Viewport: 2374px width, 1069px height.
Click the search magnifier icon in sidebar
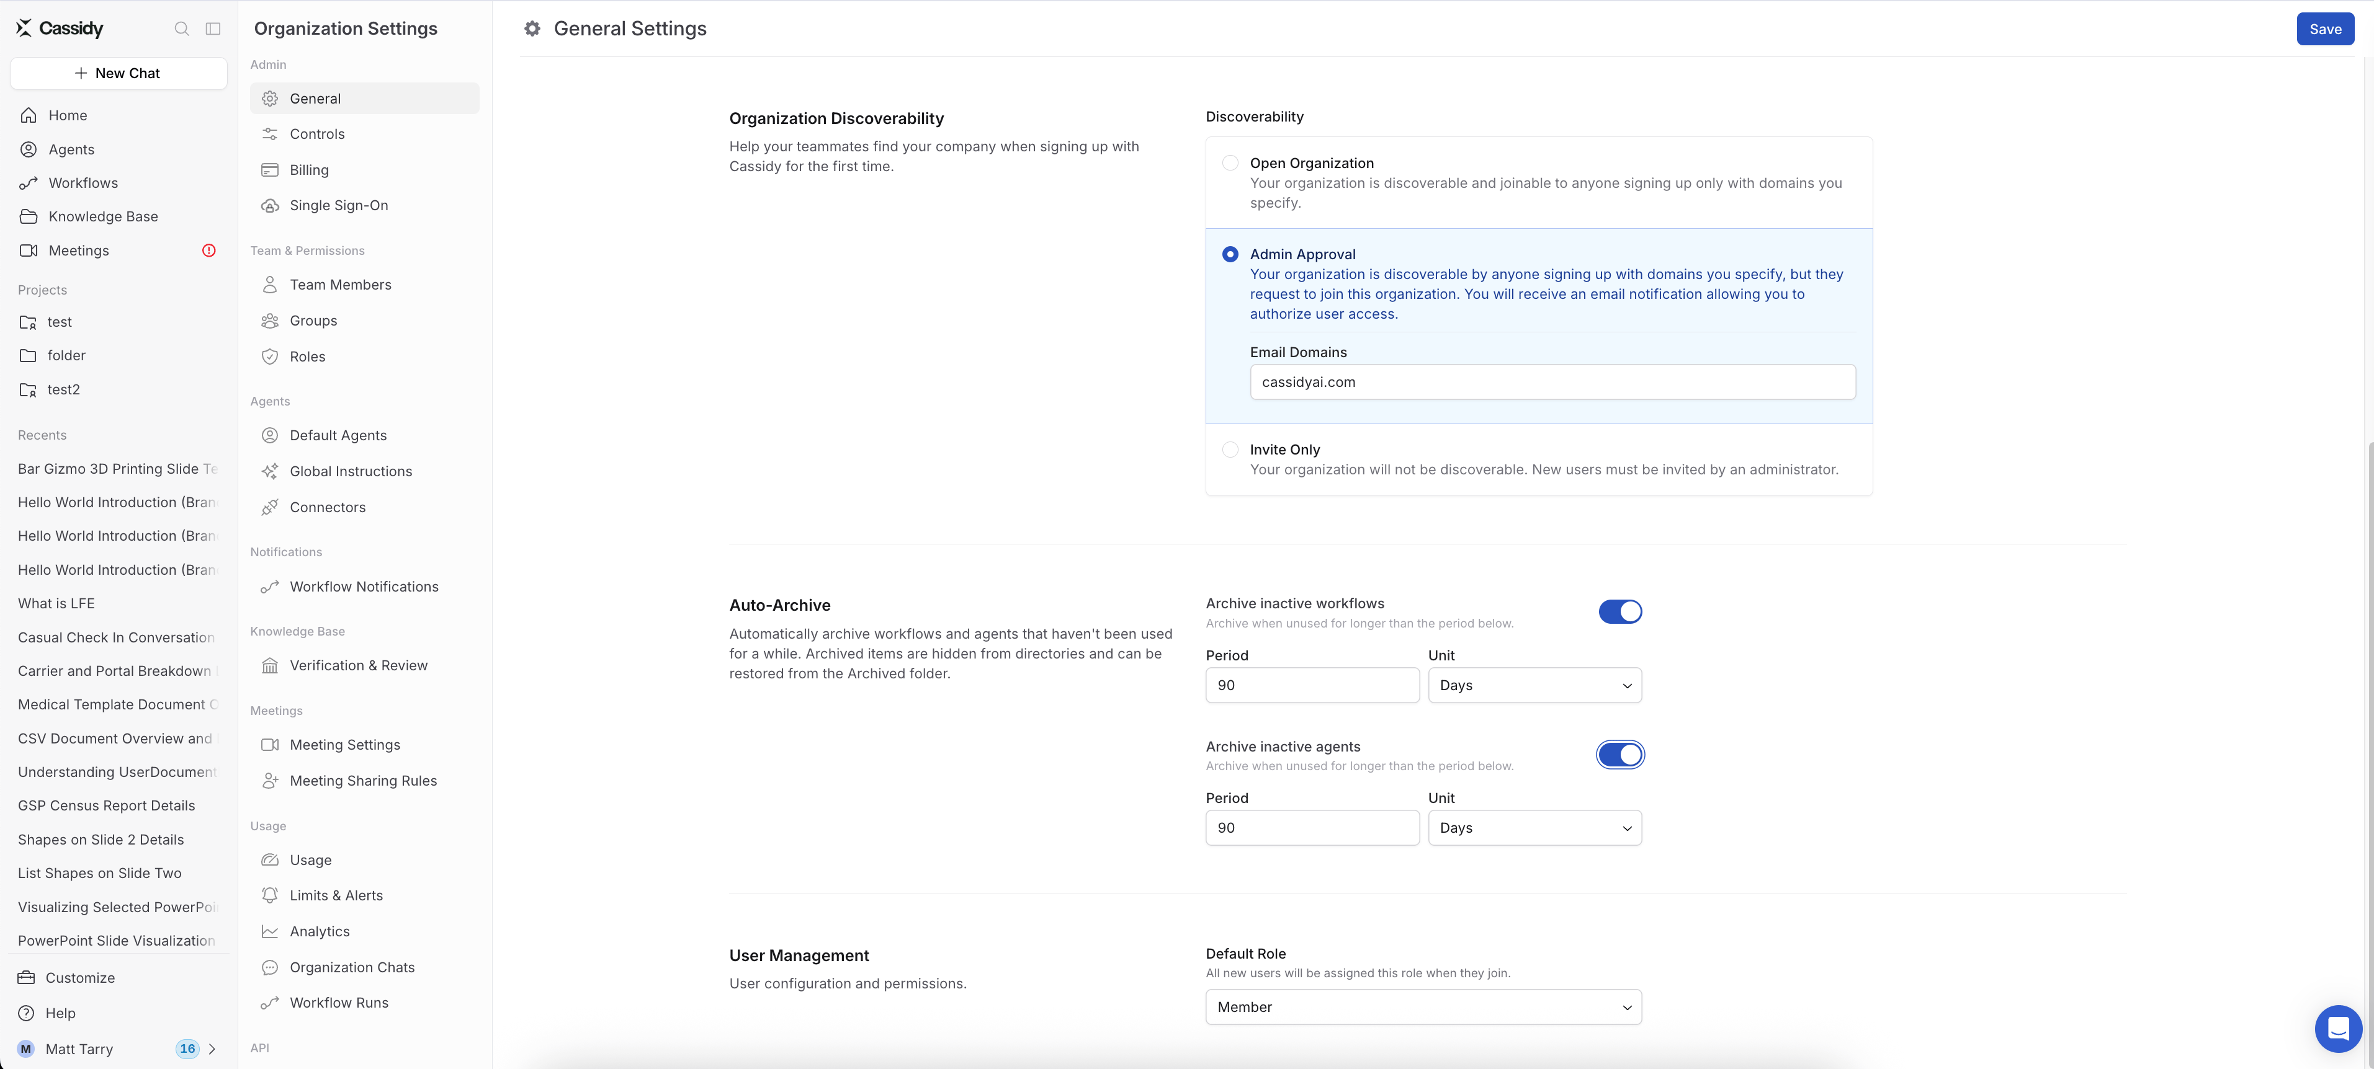click(x=182, y=29)
